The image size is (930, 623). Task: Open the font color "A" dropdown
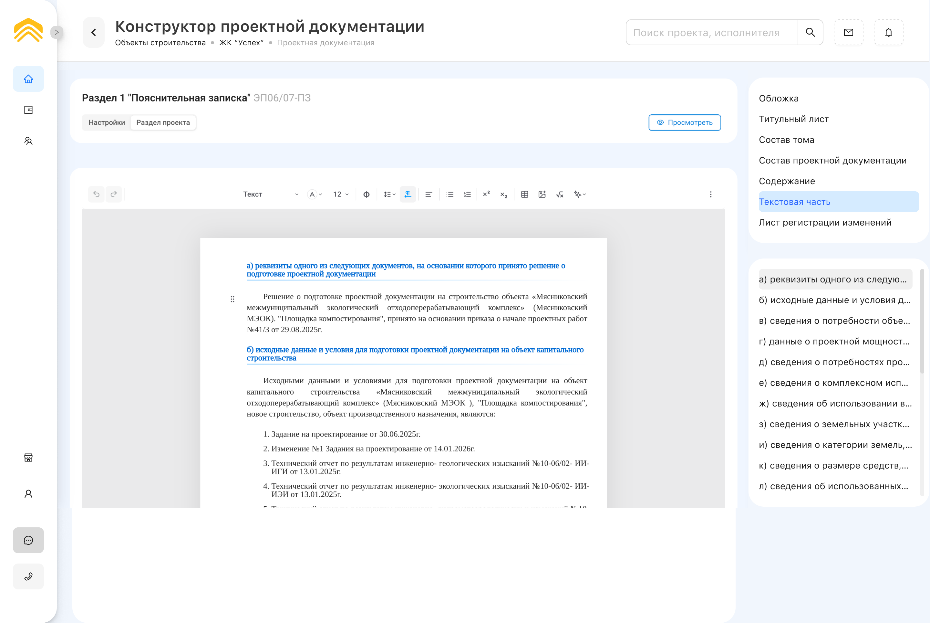click(x=315, y=194)
